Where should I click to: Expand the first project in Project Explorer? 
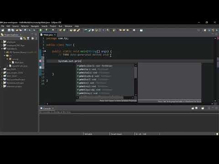click(2, 42)
